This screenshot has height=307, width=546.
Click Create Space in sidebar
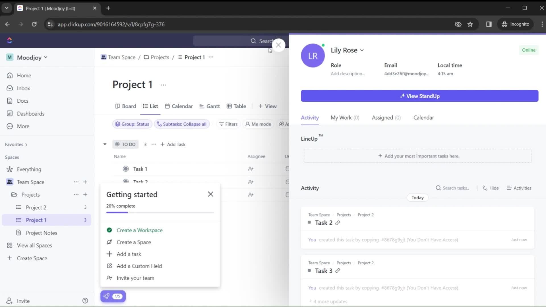coord(27,258)
